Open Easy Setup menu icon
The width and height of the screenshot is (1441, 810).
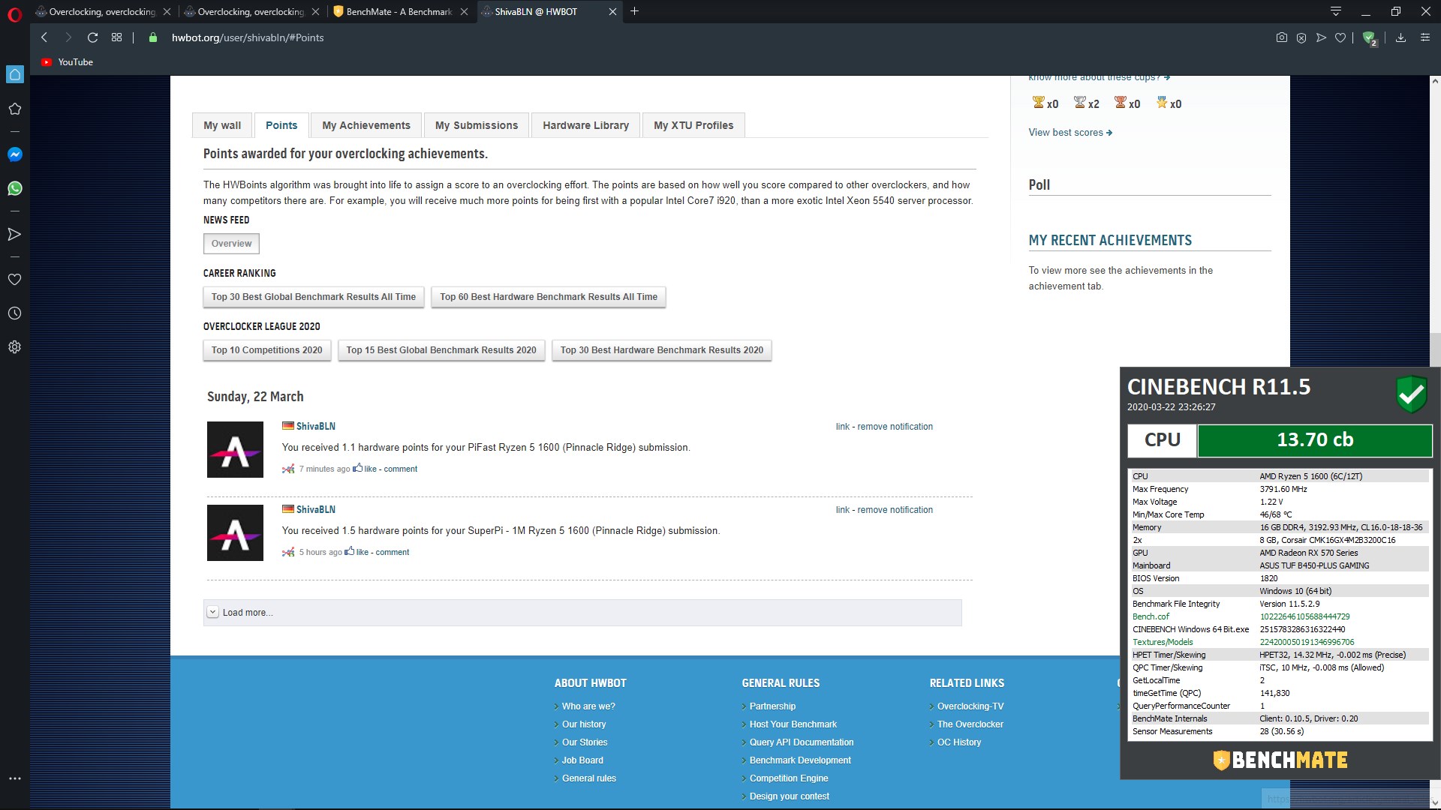coord(1425,37)
